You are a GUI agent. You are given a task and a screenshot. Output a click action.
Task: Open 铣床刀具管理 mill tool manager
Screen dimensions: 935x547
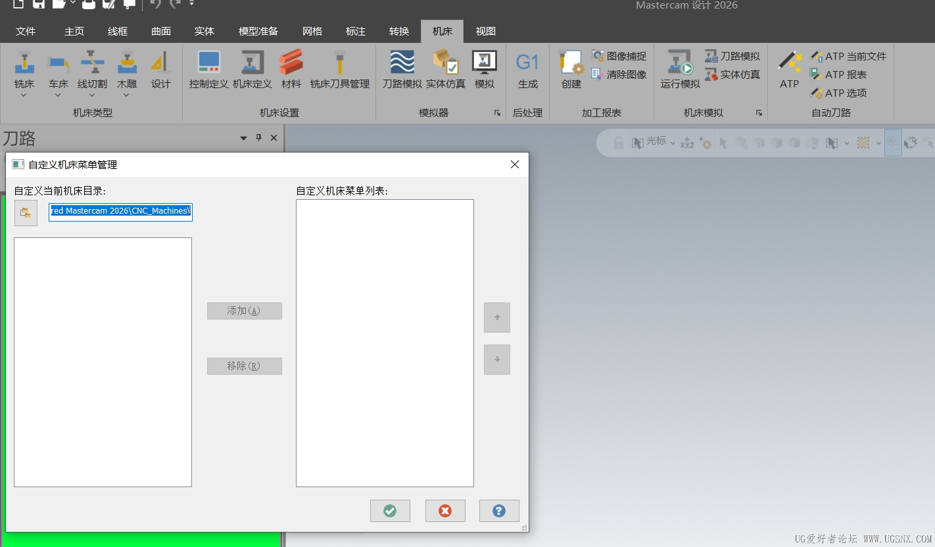tap(340, 70)
